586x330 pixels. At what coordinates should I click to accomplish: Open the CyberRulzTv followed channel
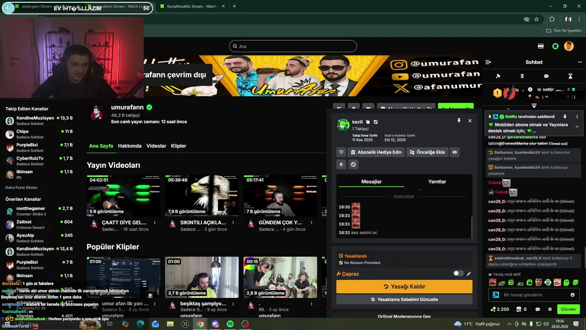pos(39,161)
